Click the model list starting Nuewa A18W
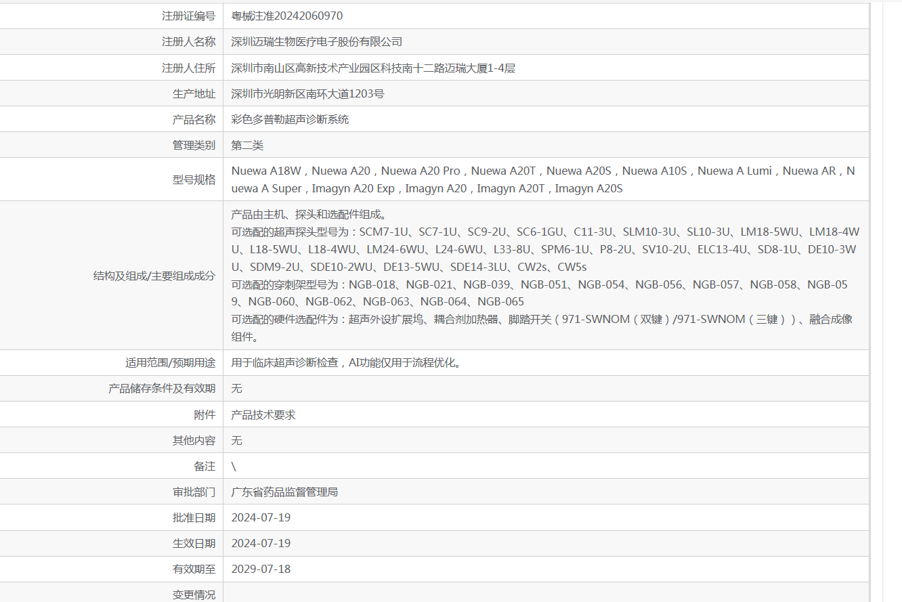 pos(543,171)
